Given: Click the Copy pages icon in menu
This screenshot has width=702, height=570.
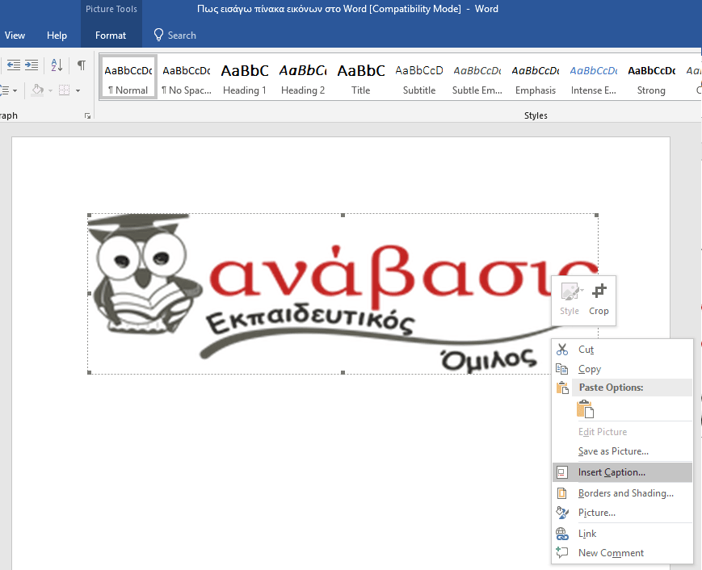Looking at the screenshot, I should point(562,369).
